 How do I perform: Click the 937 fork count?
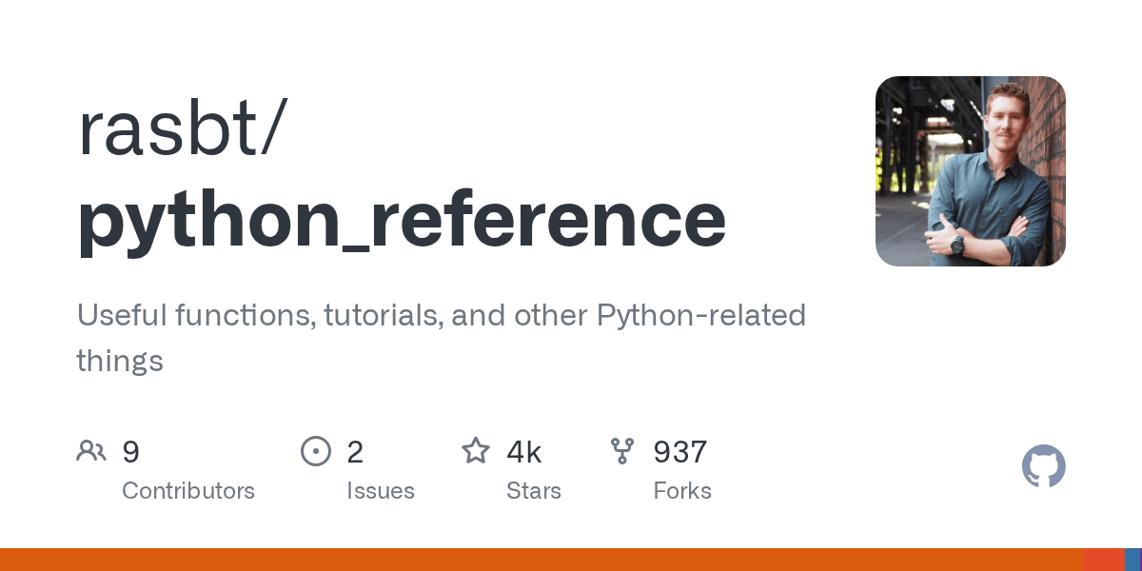point(680,452)
